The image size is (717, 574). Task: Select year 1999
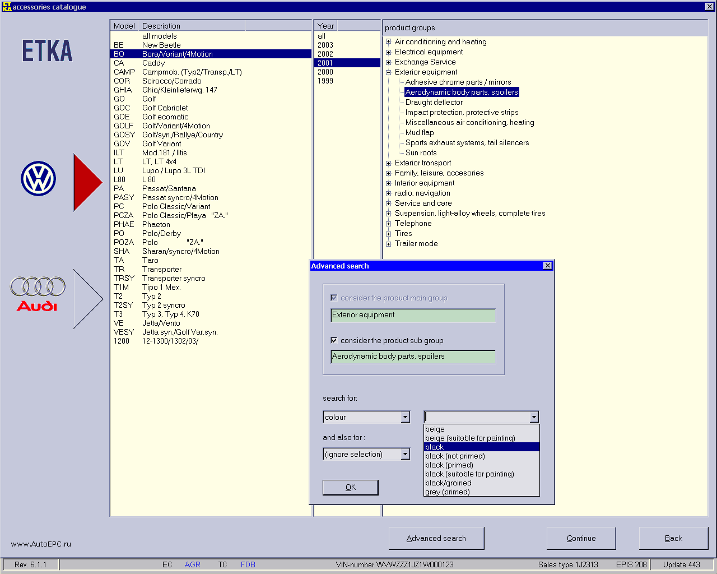[347, 81]
